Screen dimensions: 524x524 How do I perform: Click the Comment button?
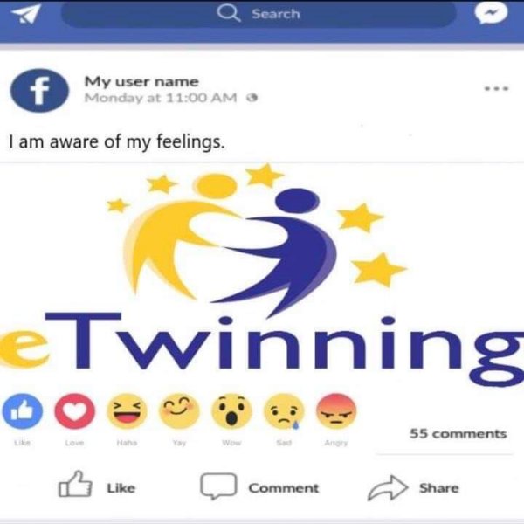pyautogui.click(x=259, y=487)
